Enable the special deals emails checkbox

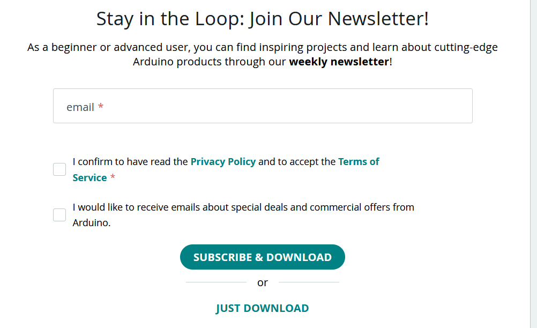tap(59, 215)
